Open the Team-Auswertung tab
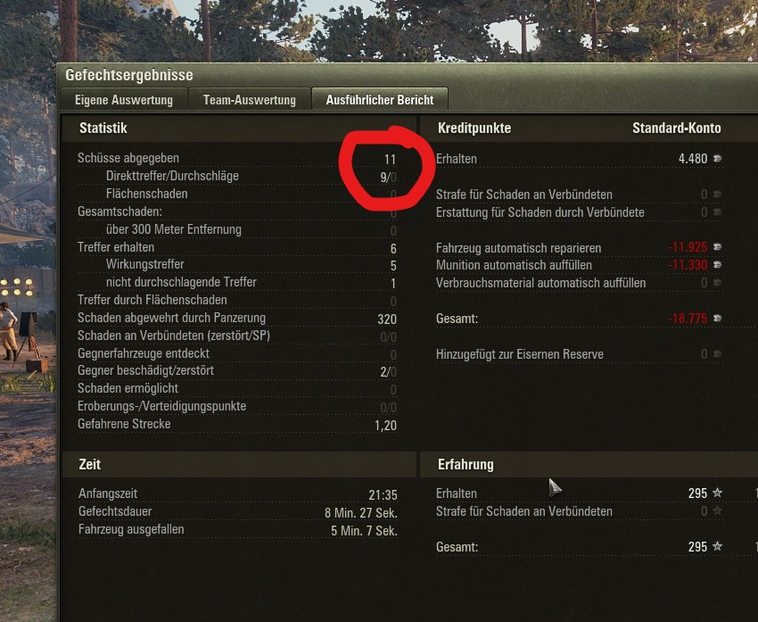Viewport: 758px width, 622px height. 250,100
